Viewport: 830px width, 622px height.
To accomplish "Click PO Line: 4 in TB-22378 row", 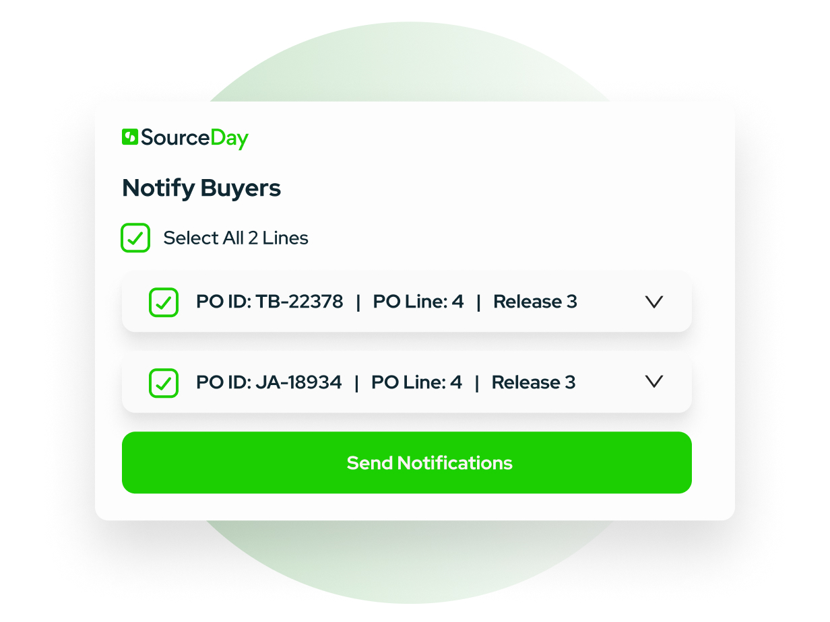I will [418, 302].
